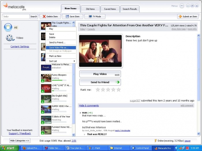
Task: Open the Windows Start menu
Action: point(9,148)
